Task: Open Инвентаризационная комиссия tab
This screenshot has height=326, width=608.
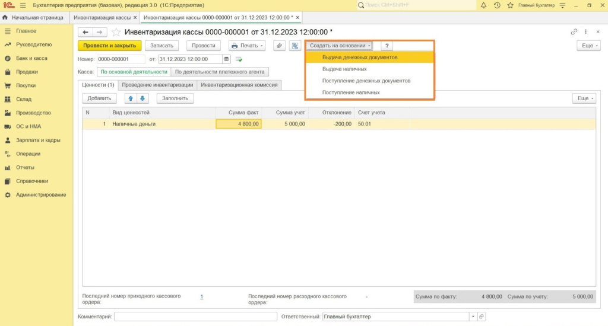Action: pos(239,85)
